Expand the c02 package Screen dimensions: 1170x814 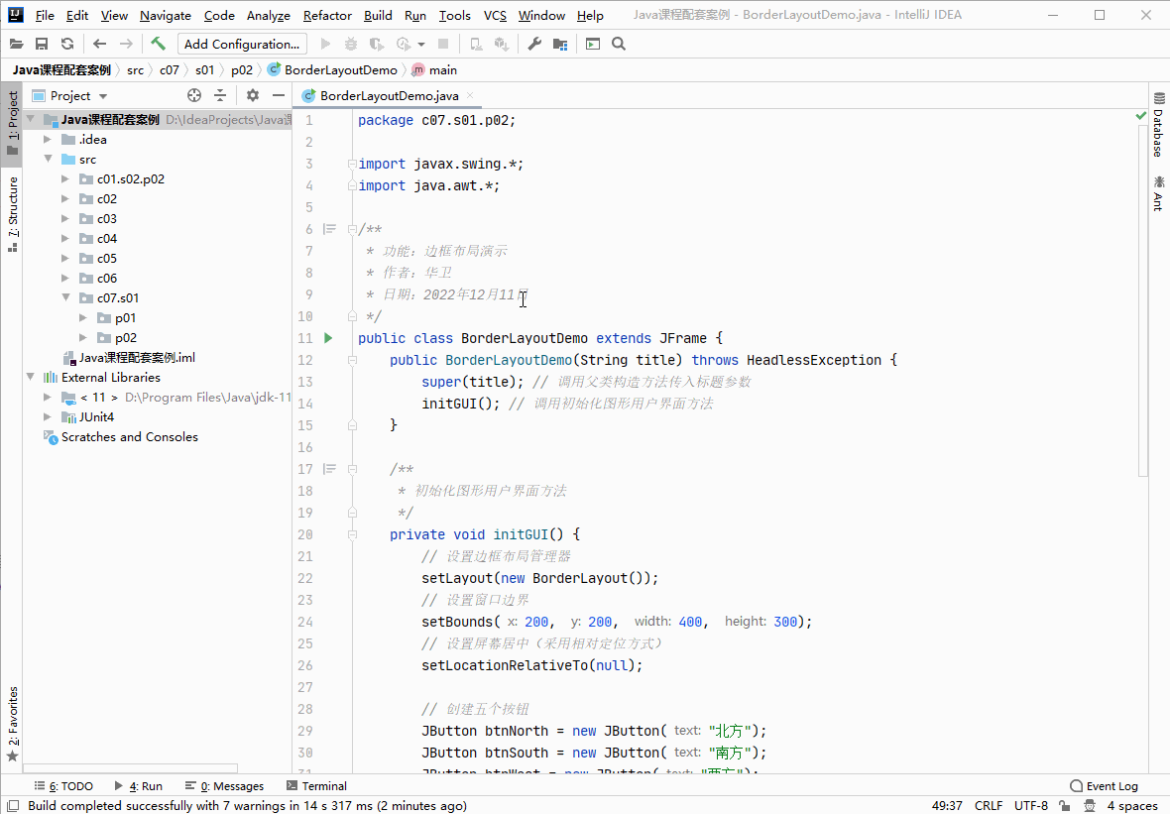pyautogui.click(x=65, y=199)
